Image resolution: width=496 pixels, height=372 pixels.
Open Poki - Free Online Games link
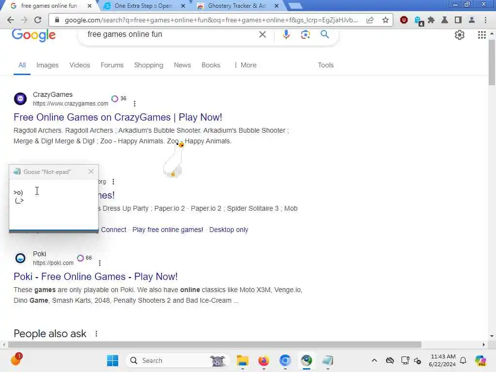[95, 277]
